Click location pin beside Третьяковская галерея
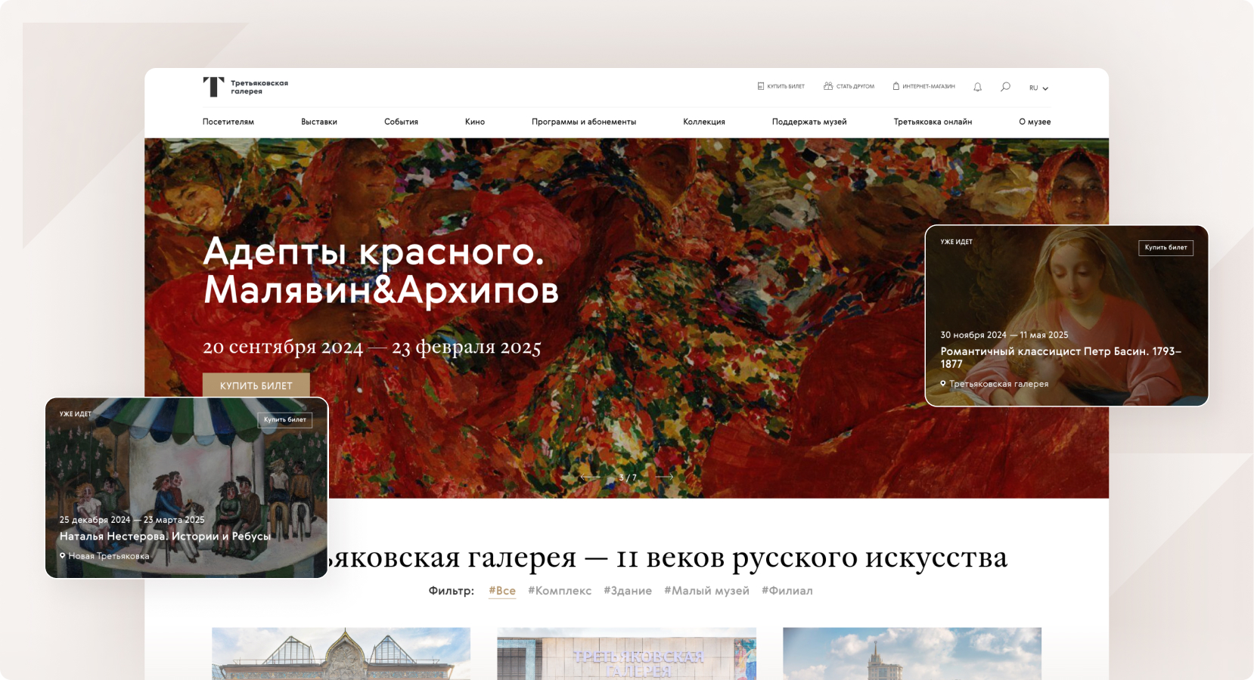The height and width of the screenshot is (680, 1254). (943, 383)
